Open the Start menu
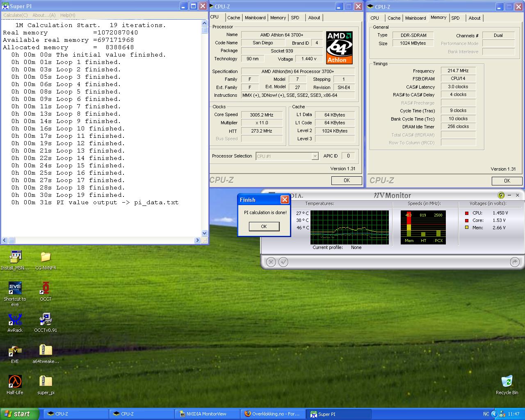The height and width of the screenshot is (420, 525). click(20, 414)
